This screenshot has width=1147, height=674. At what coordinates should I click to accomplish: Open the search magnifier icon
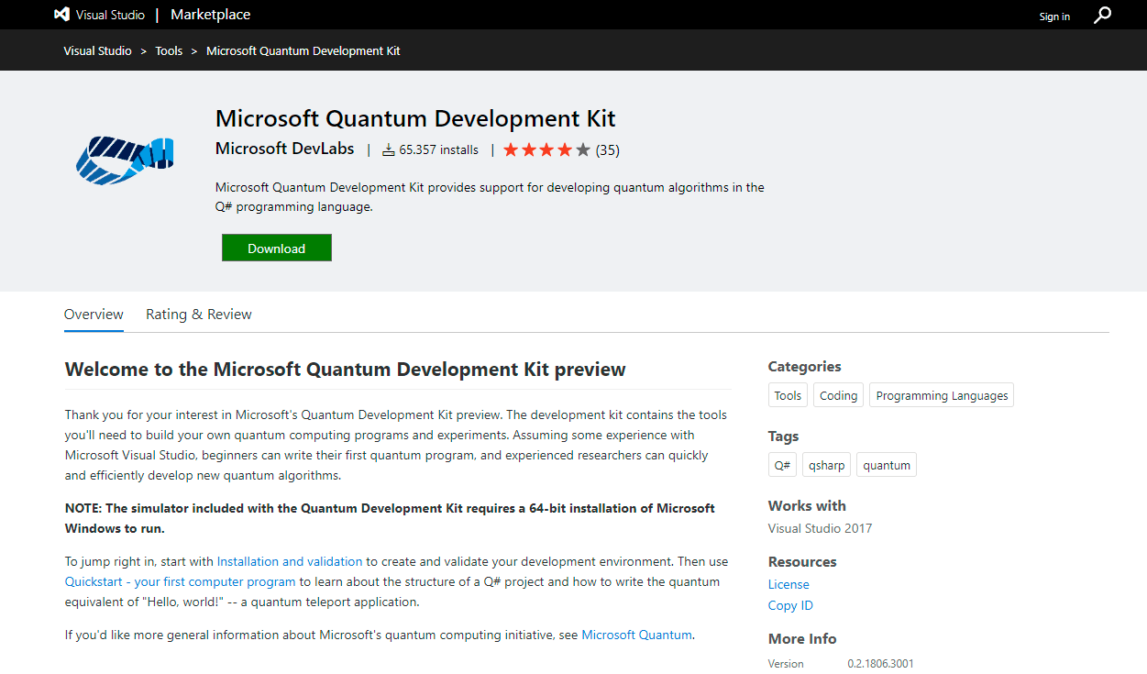tap(1103, 15)
